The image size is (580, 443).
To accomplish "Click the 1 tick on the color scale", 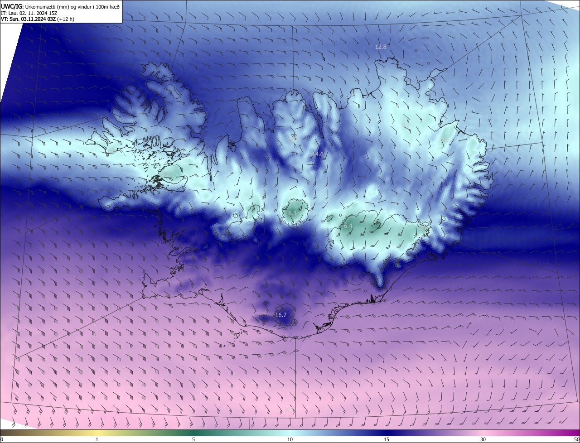I will point(97,439).
